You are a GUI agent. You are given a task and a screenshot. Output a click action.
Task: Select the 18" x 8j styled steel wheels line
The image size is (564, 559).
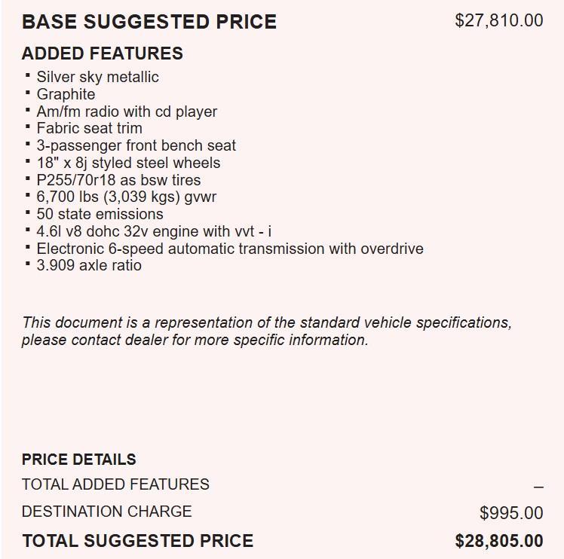(128, 163)
